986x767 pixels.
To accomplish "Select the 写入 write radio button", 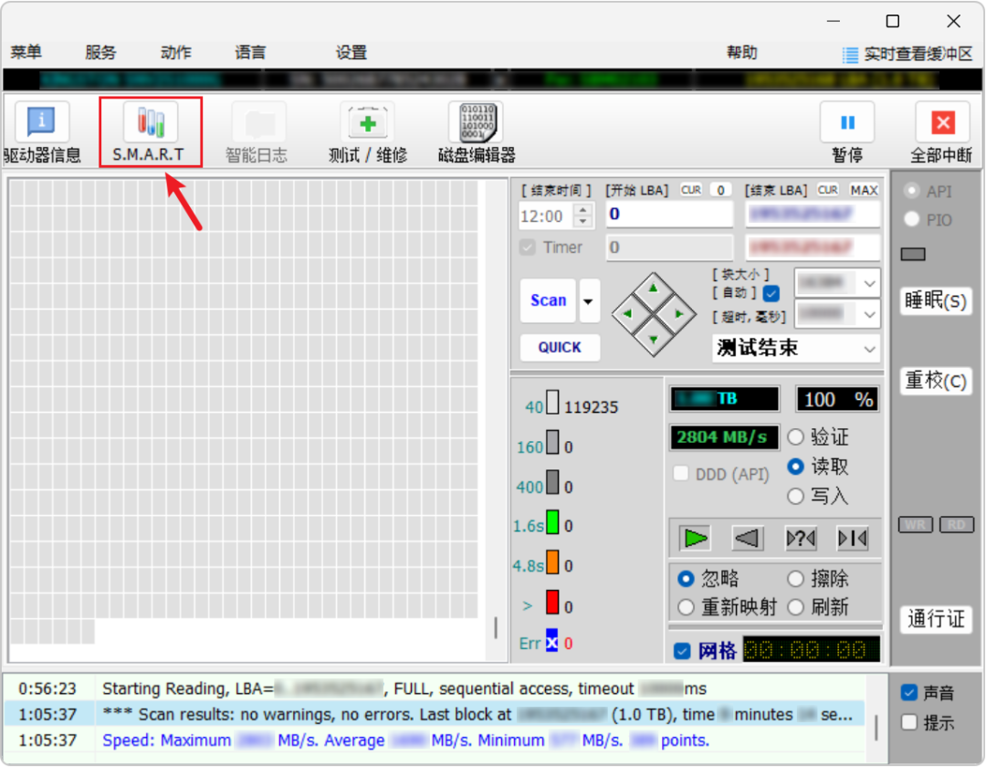I will [x=795, y=496].
